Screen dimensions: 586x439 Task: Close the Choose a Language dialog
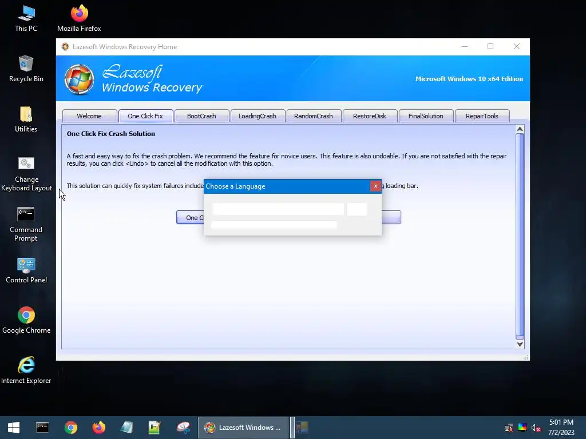click(x=375, y=186)
